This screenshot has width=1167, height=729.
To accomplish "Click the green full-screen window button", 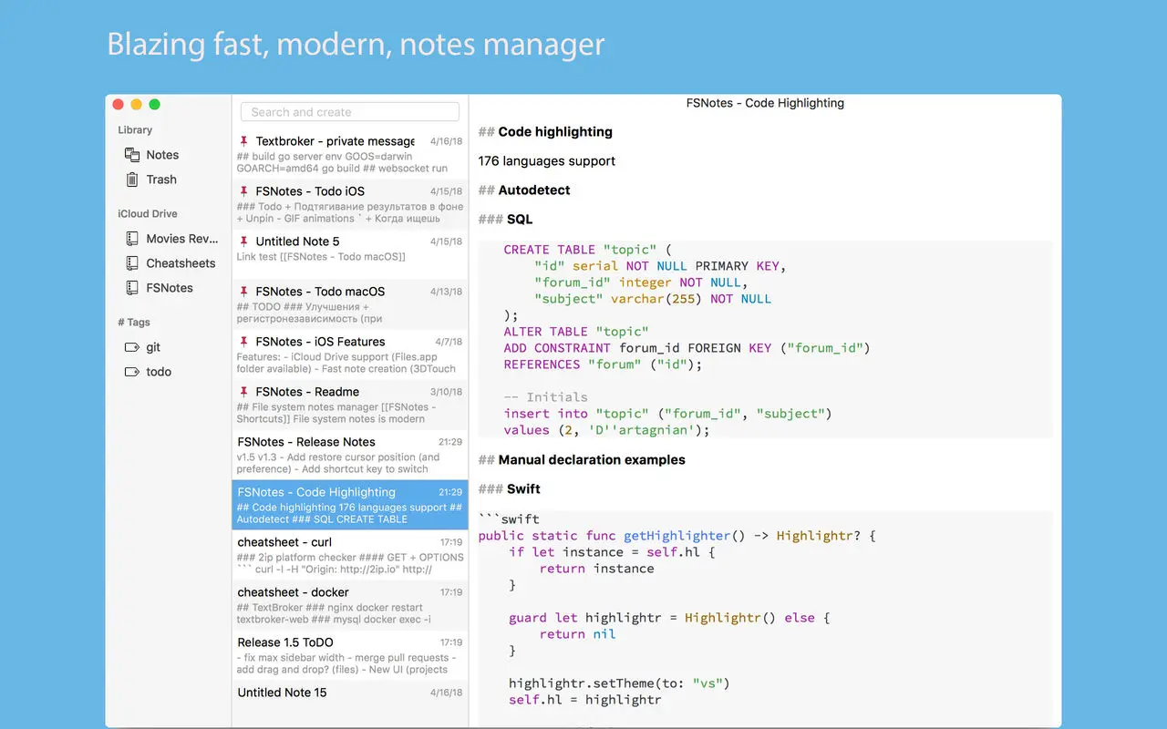I will click(x=154, y=105).
